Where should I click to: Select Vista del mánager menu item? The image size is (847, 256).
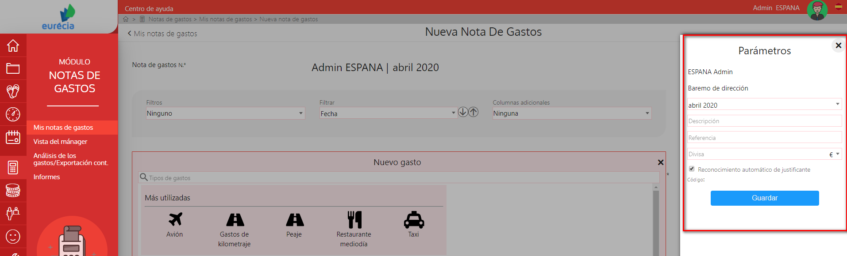tap(61, 142)
